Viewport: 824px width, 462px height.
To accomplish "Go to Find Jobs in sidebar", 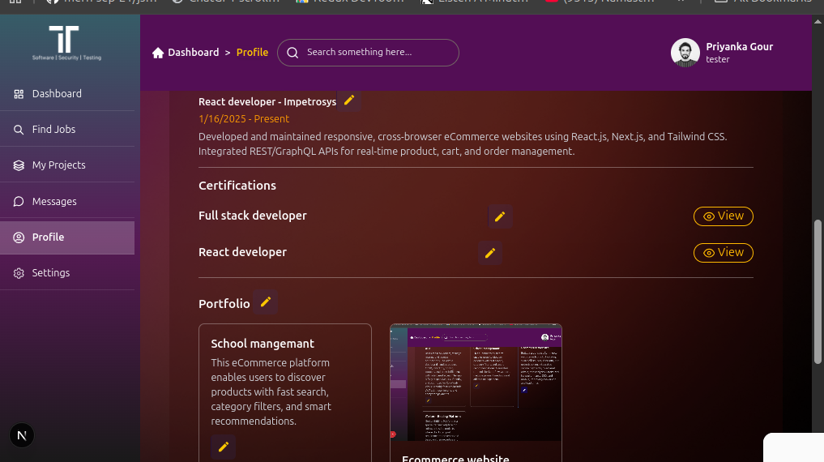I will [x=53, y=130].
